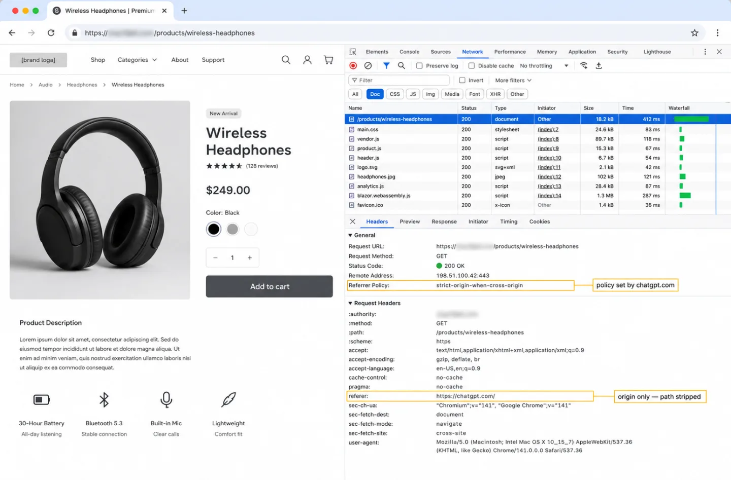Toggle the network filter funnel icon
Screen dimensions: 731x480
(386, 65)
